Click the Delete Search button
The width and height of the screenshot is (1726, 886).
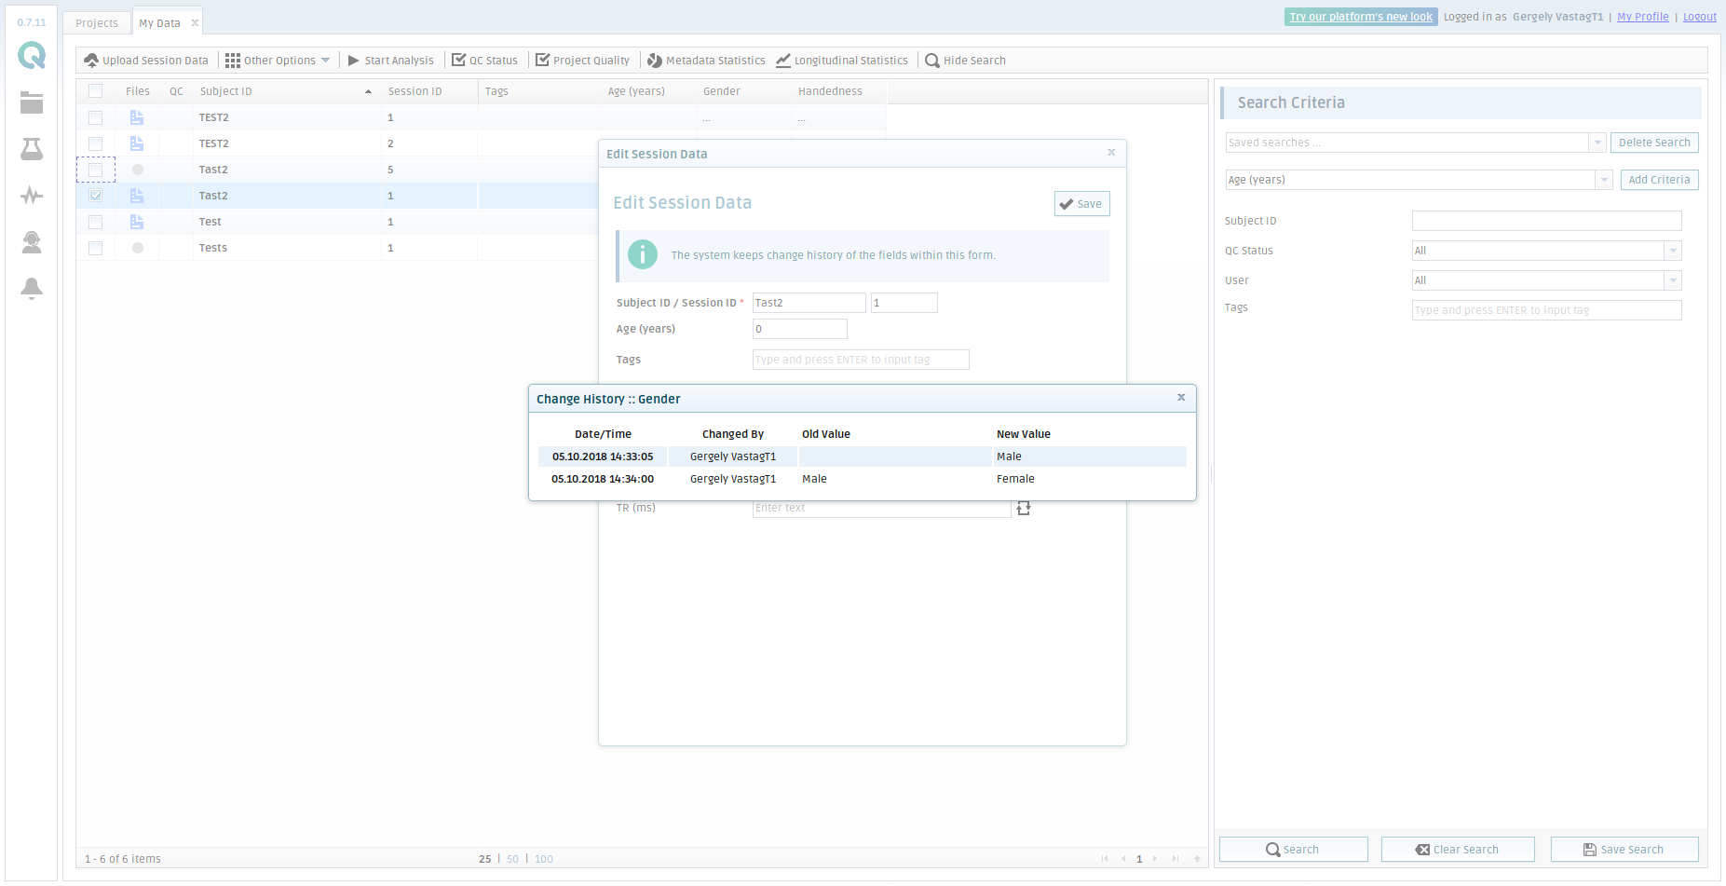coord(1653,143)
